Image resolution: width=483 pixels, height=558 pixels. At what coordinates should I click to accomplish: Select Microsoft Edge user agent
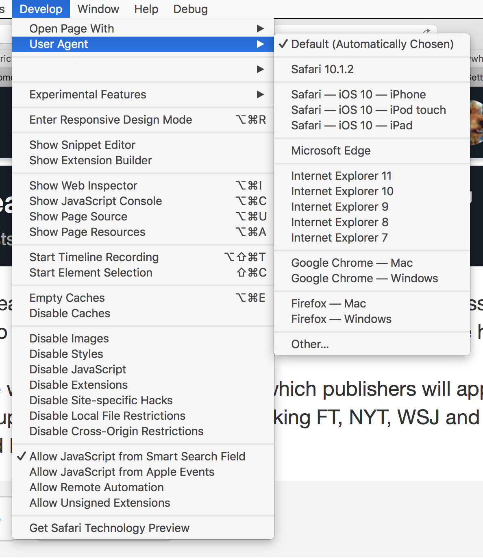331,150
